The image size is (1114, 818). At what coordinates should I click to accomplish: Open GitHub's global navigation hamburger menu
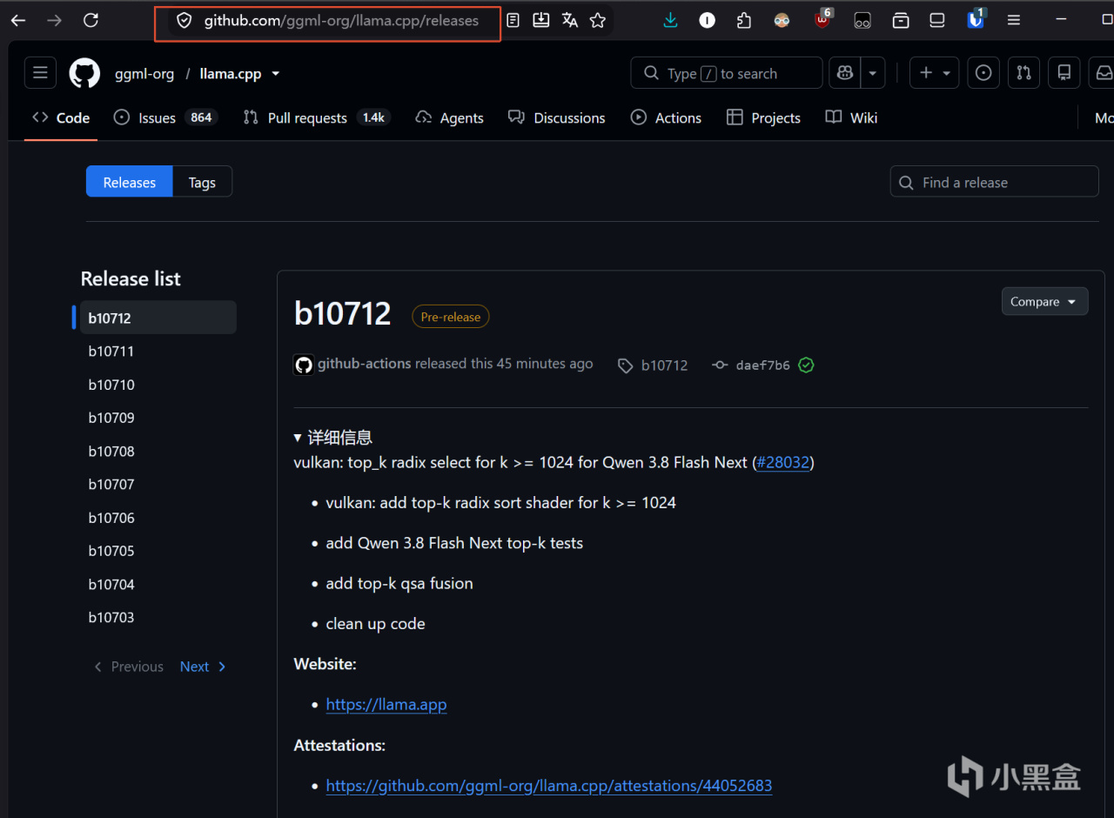(40, 73)
